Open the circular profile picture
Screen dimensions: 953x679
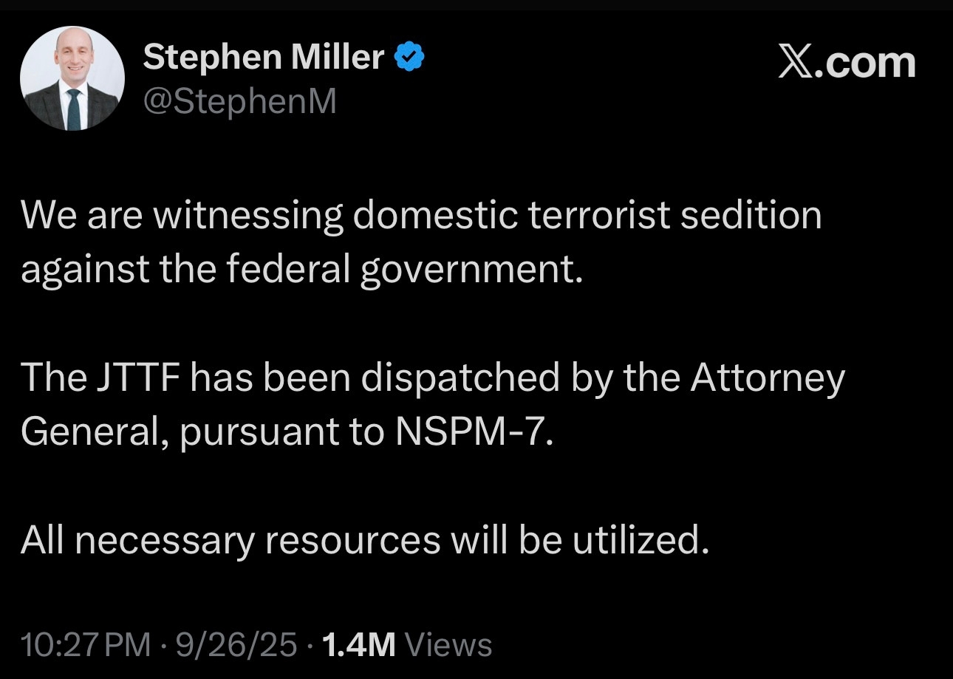point(72,79)
